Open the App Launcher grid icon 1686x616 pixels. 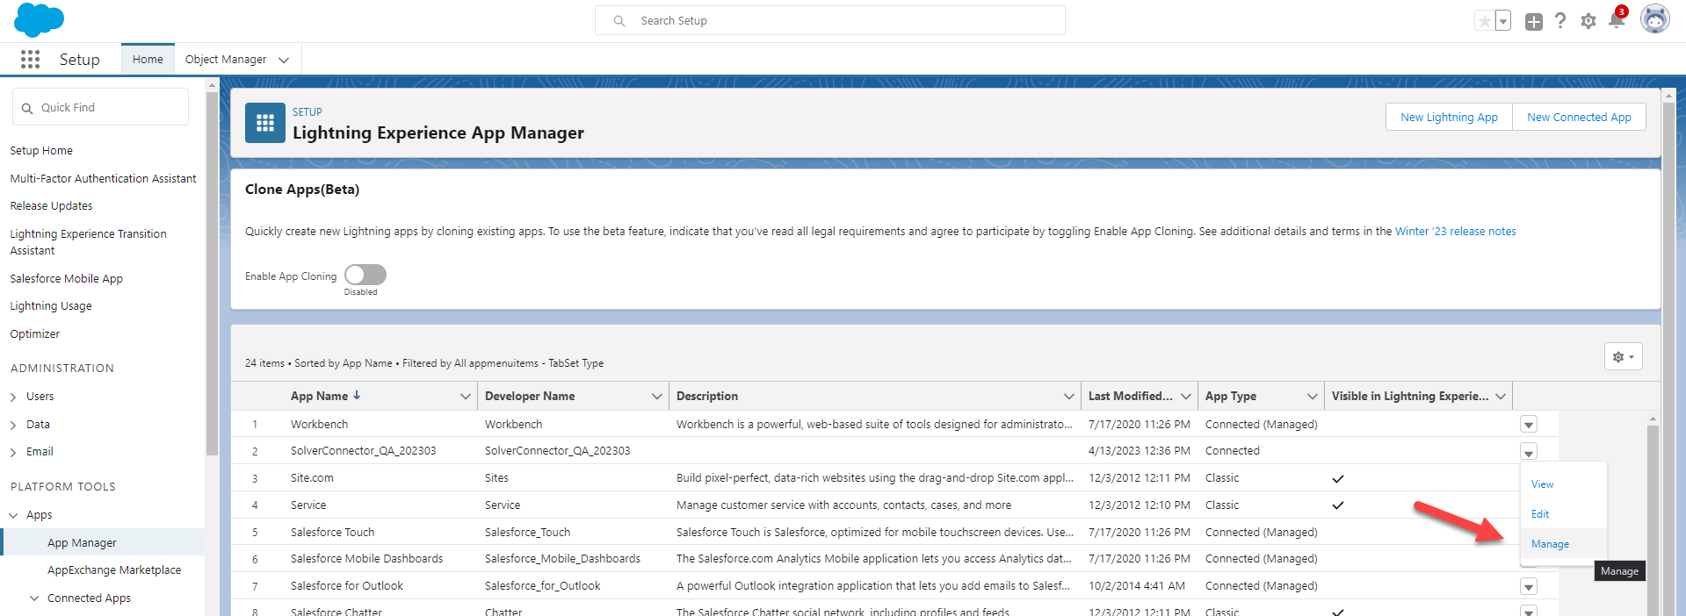[30, 59]
